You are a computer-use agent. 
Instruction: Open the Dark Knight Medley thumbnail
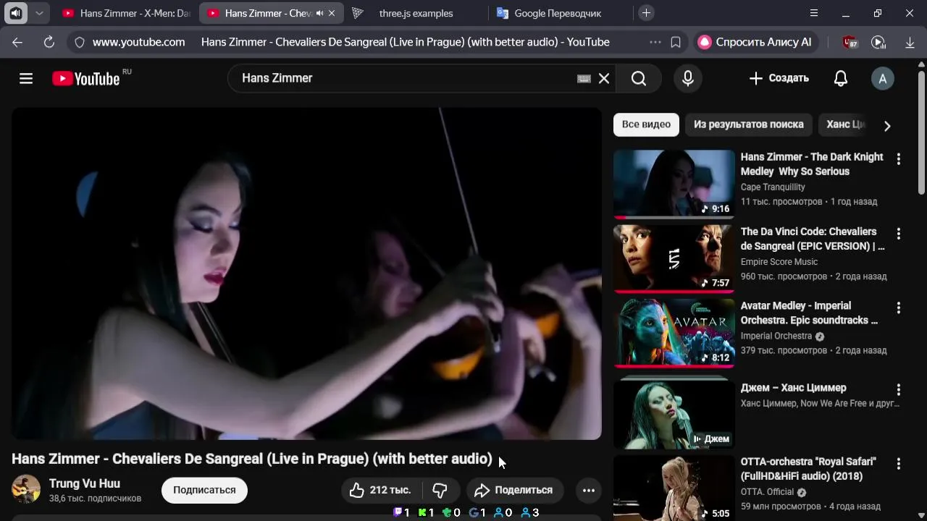click(674, 184)
